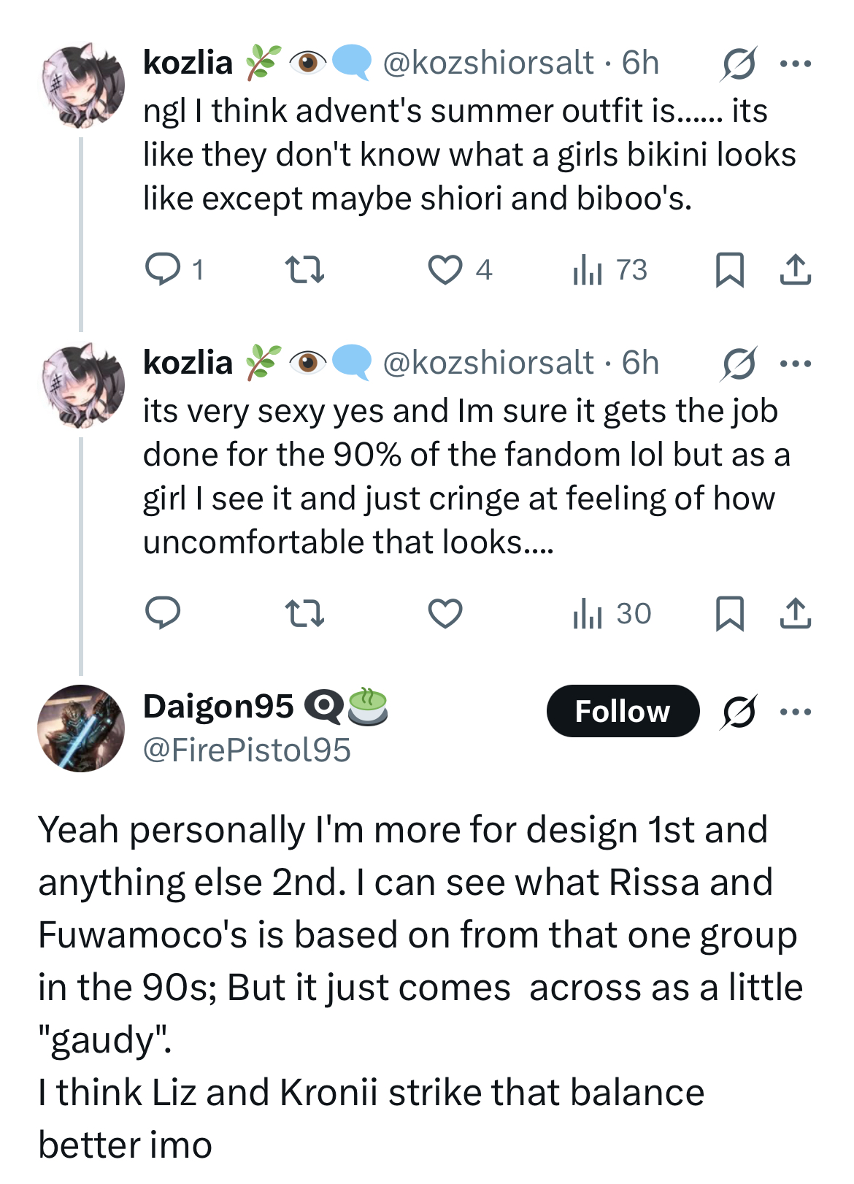
Task: Like the second kozlia tweet
Action: 445,613
